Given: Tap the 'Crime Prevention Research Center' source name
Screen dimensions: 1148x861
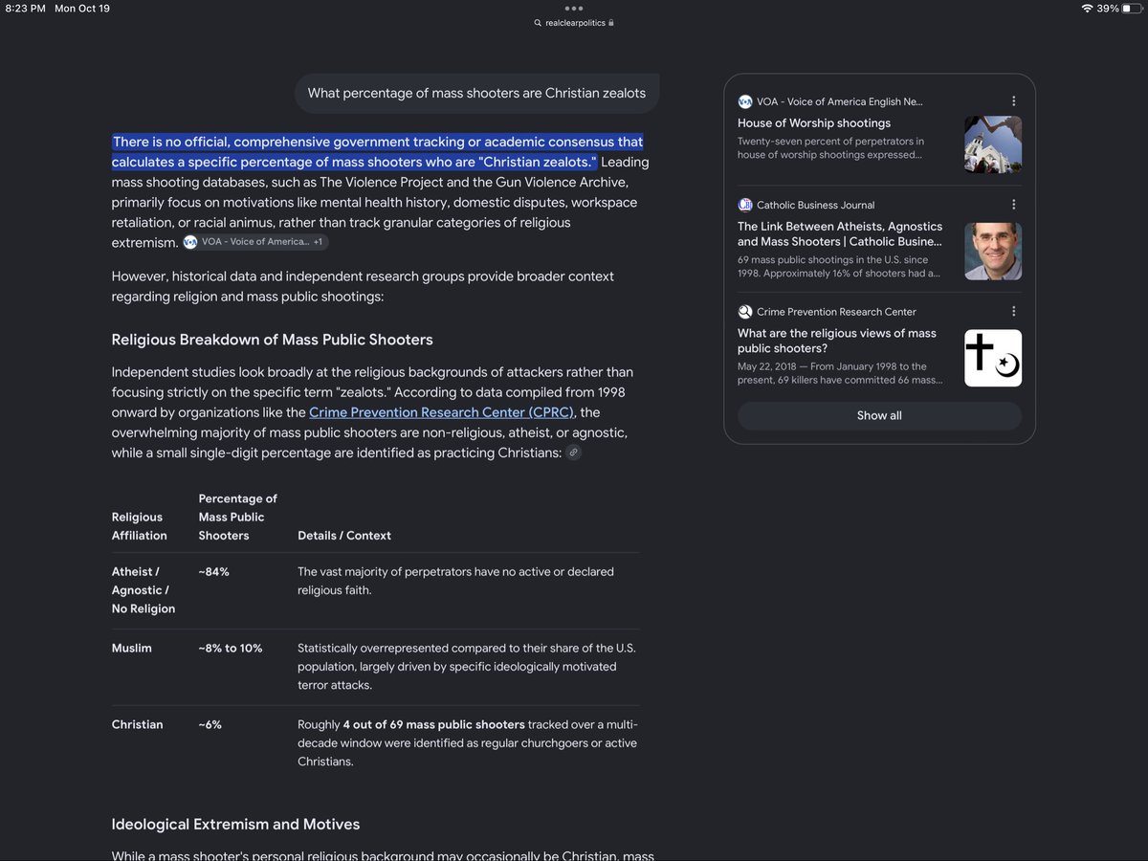Looking at the screenshot, I should 837,312.
